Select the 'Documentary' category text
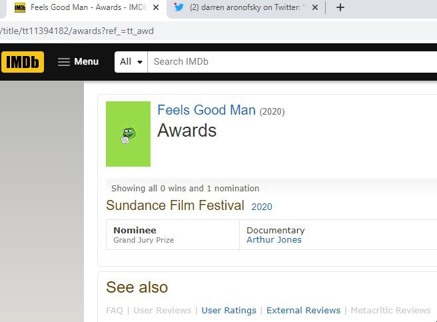Viewport: 437px width, 322px height. (276, 230)
